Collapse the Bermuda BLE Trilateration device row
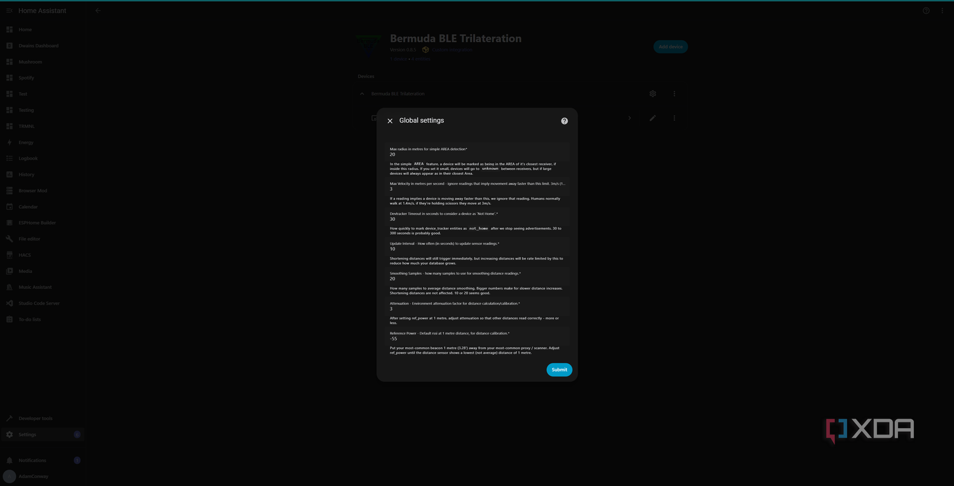Image resolution: width=954 pixels, height=486 pixels. (363, 94)
